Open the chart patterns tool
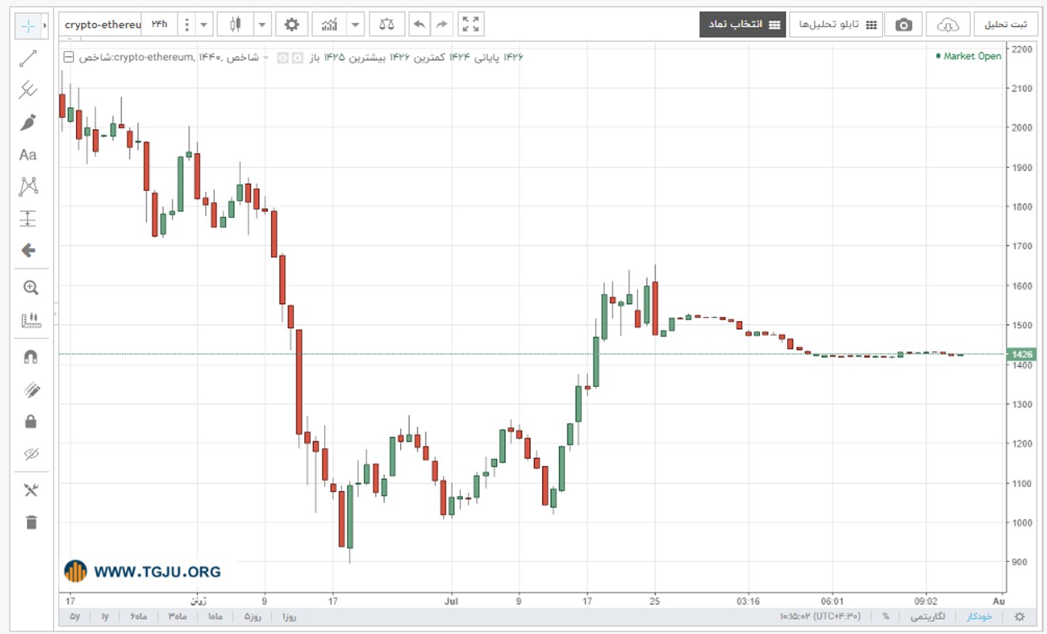Image resolution: width=1047 pixels, height=634 pixels. click(29, 187)
